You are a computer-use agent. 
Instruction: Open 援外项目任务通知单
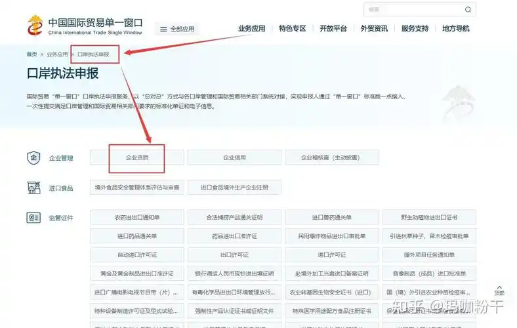click(429, 255)
